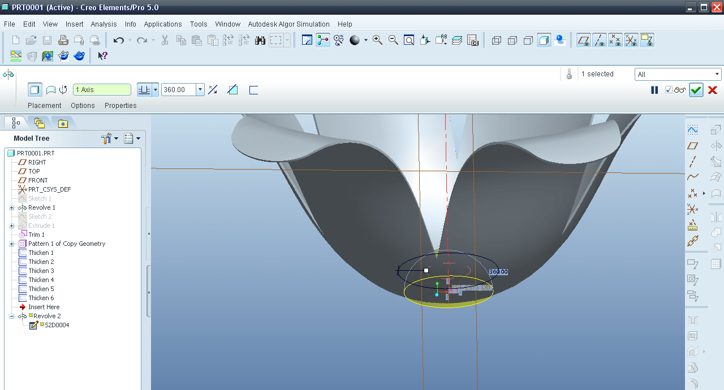Expand Pattern 1 of Copy Geometry node
The image size is (724, 390).
11,244
